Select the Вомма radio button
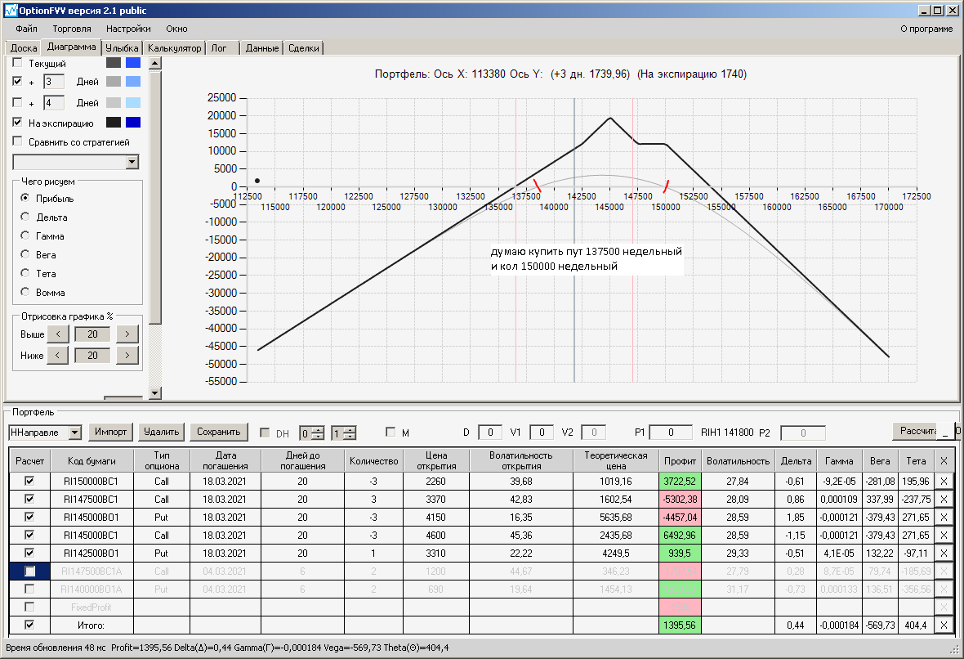 pos(25,292)
